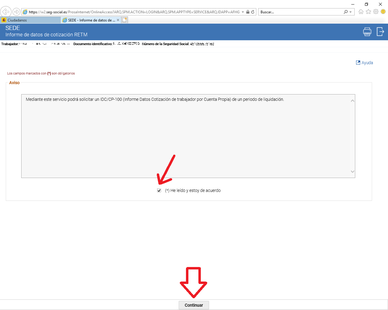Toggle 'He leído y estoy de acuerdo' checkbox
Viewport: 388px width, 310px height.
tap(159, 190)
